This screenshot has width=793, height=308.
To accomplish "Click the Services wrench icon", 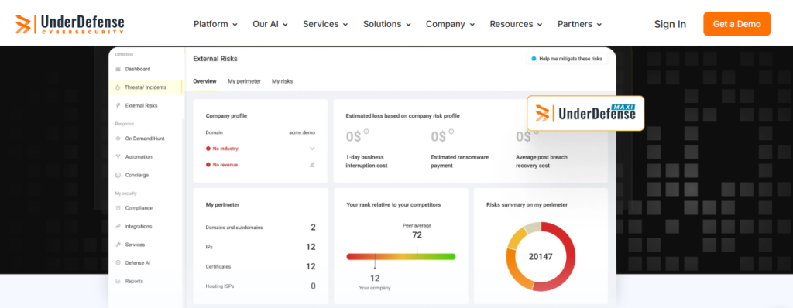I will click(x=118, y=245).
